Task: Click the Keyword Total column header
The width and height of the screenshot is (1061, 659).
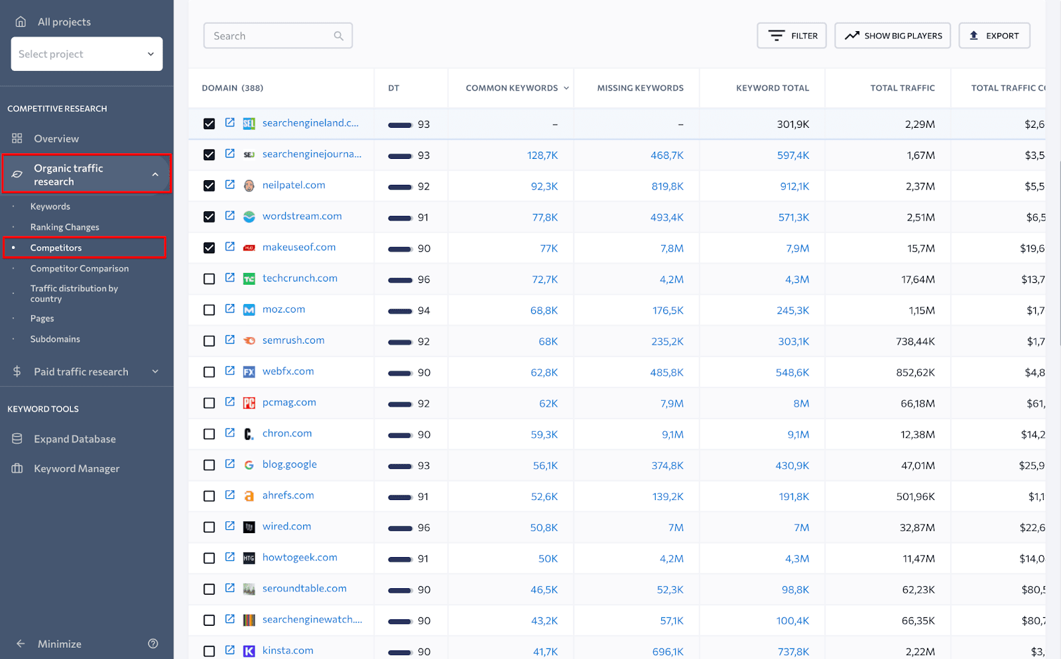Action: [x=773, y=88]
